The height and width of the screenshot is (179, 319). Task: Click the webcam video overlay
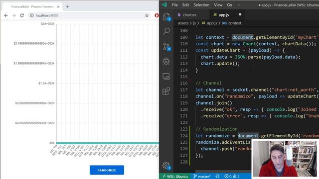285,159
